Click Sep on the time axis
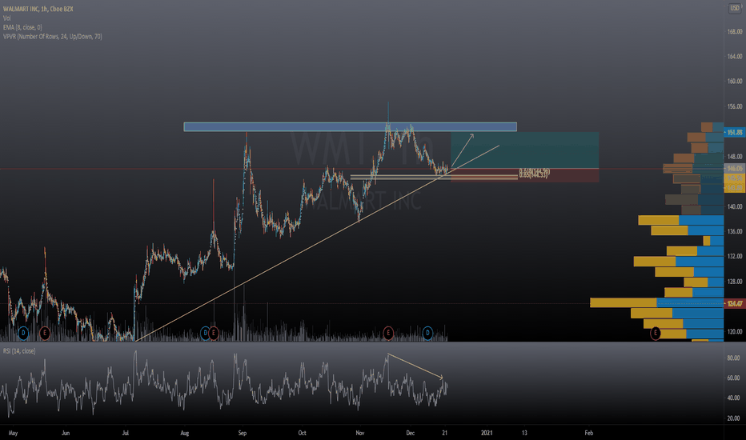The width and height of the screenshot is (746, 440). click(243, 433)
